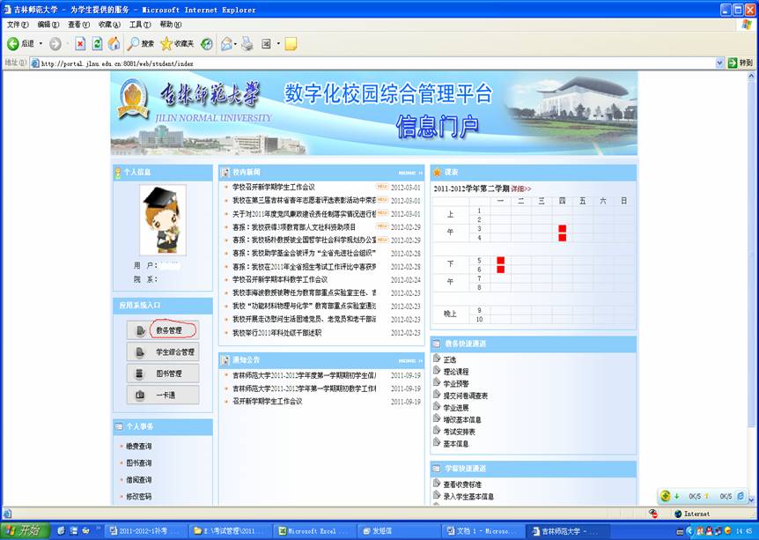Click the 详细>> timetable details link
The width and height of the screenshot is (759, 540).
[521, 189]
